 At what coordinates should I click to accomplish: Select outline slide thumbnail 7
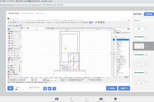coord(139,82)
